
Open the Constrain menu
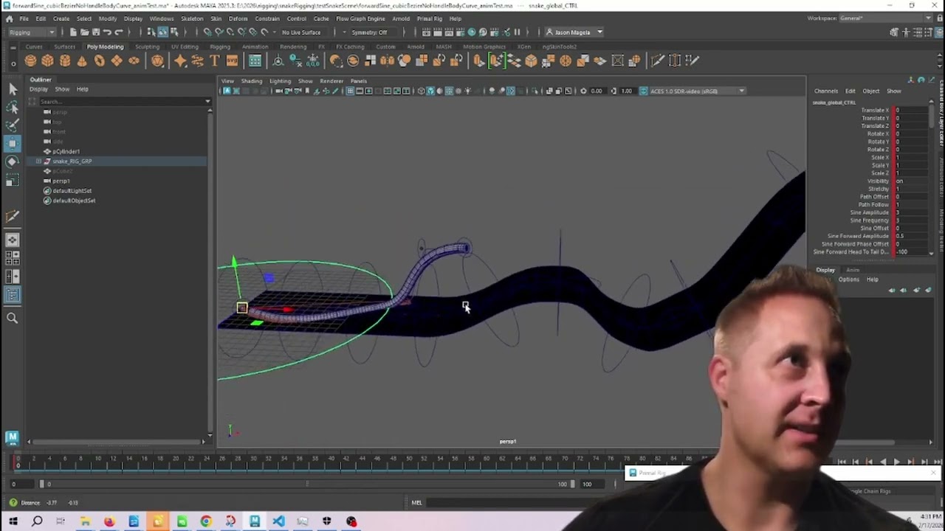click(267, 18)
